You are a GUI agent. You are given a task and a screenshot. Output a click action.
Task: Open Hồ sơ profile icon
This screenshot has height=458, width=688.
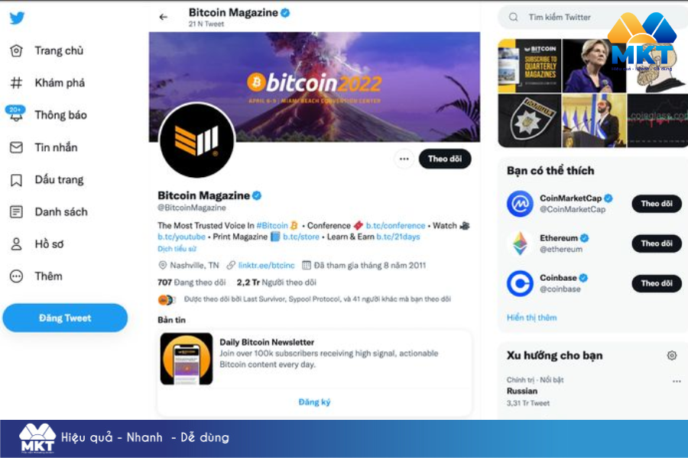pos(16,244)
